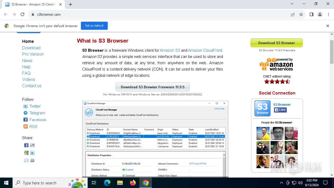
Task: Click the Amazon Web Services logo
Action: 276,64
